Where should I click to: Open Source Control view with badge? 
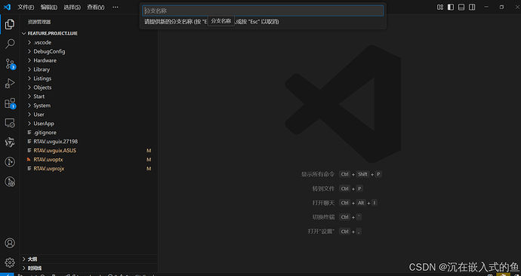(10, 64)
